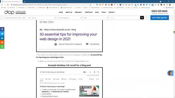The height and width of the screenshot is (98, 175).
Task: Open the YouTube bookmark folder
Action: point(77,8)
